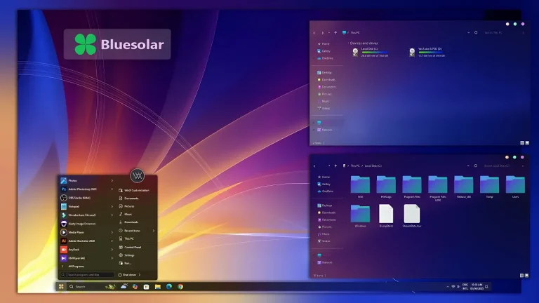Select Network in This PC window sidebar

pyautogui.click(x=324, y=130)
